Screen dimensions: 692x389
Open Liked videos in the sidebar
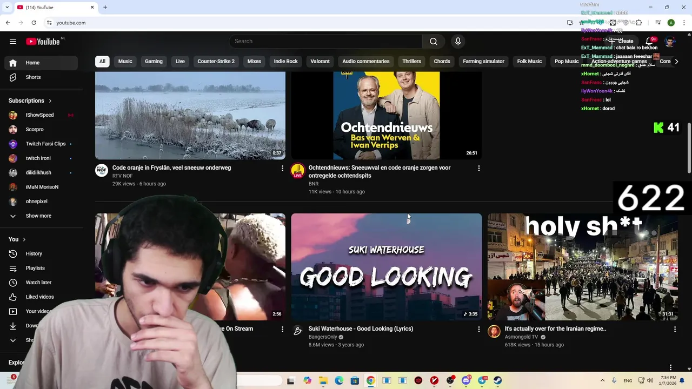[x=41, y=297]
